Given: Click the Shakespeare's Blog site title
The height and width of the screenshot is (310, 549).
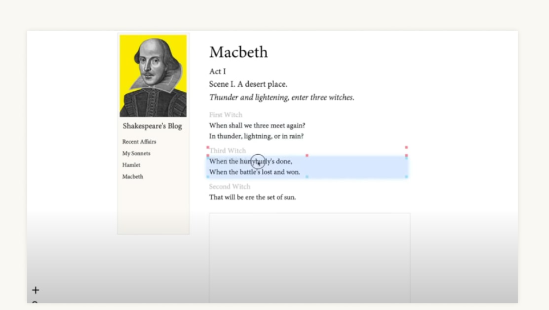Looking at the screenshot, I should [152, 126].
